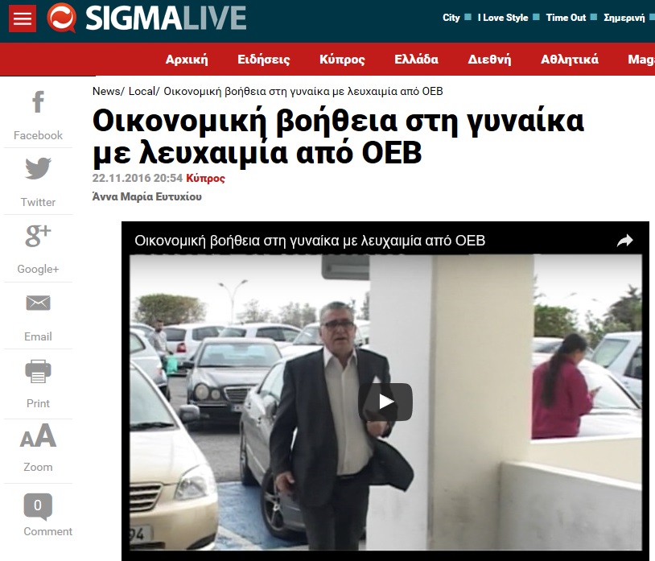Play the embedded video
Screen dimensions: 655x561
(385, 402)
